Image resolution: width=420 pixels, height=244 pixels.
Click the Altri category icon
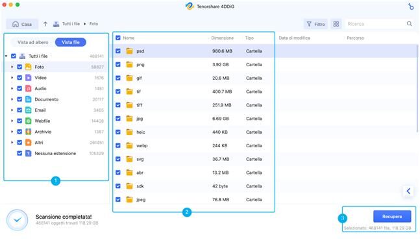[29, 143]
